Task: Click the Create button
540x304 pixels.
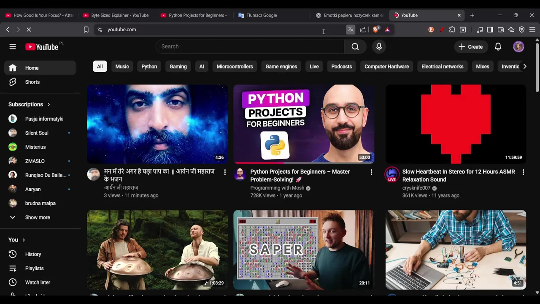Action: point(470,47)
